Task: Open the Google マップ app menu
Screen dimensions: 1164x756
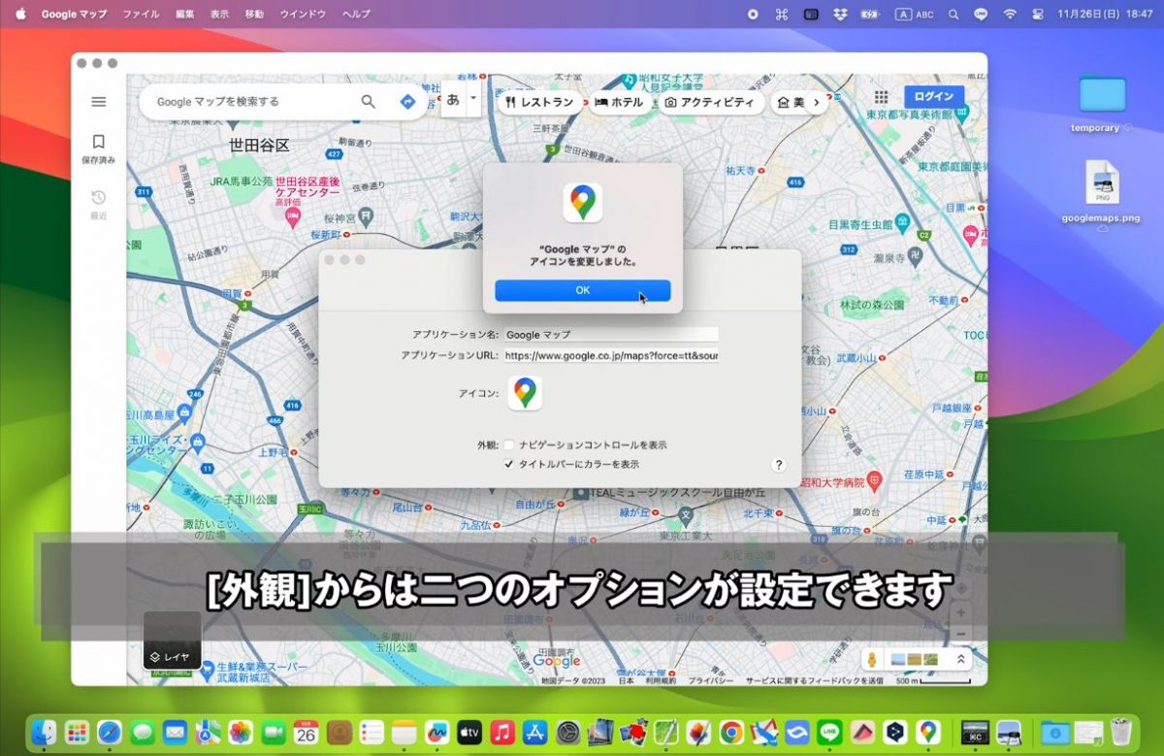Action: (73, 15)
